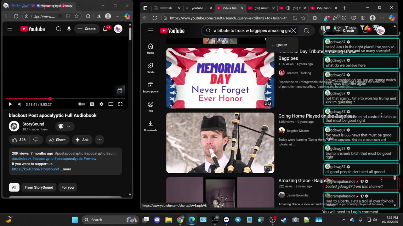Open the search icon in left YouTube window

pos(59,29)
